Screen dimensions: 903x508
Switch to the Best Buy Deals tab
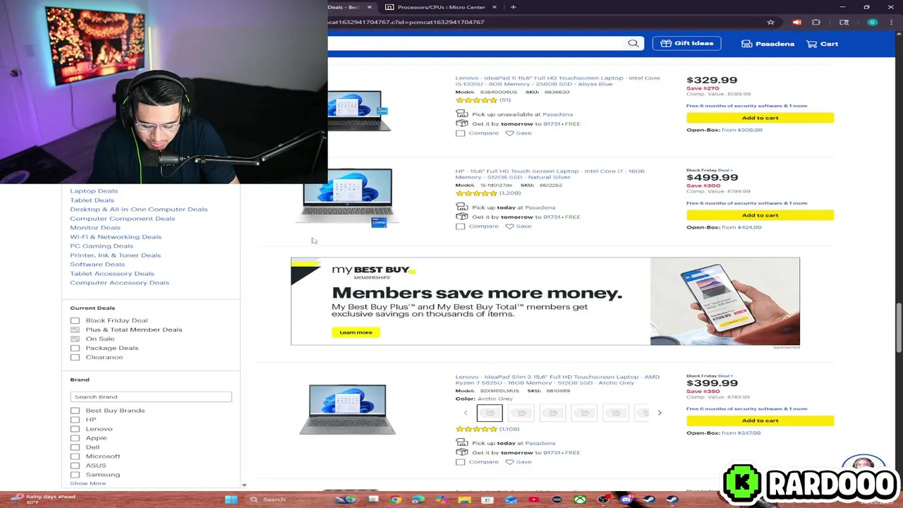[351, 7]
